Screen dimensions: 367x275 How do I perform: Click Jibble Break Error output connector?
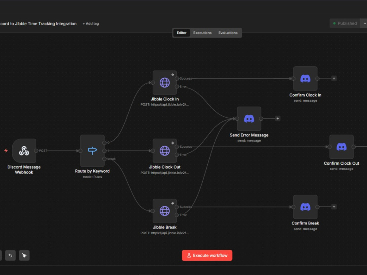tap(177, 215)
